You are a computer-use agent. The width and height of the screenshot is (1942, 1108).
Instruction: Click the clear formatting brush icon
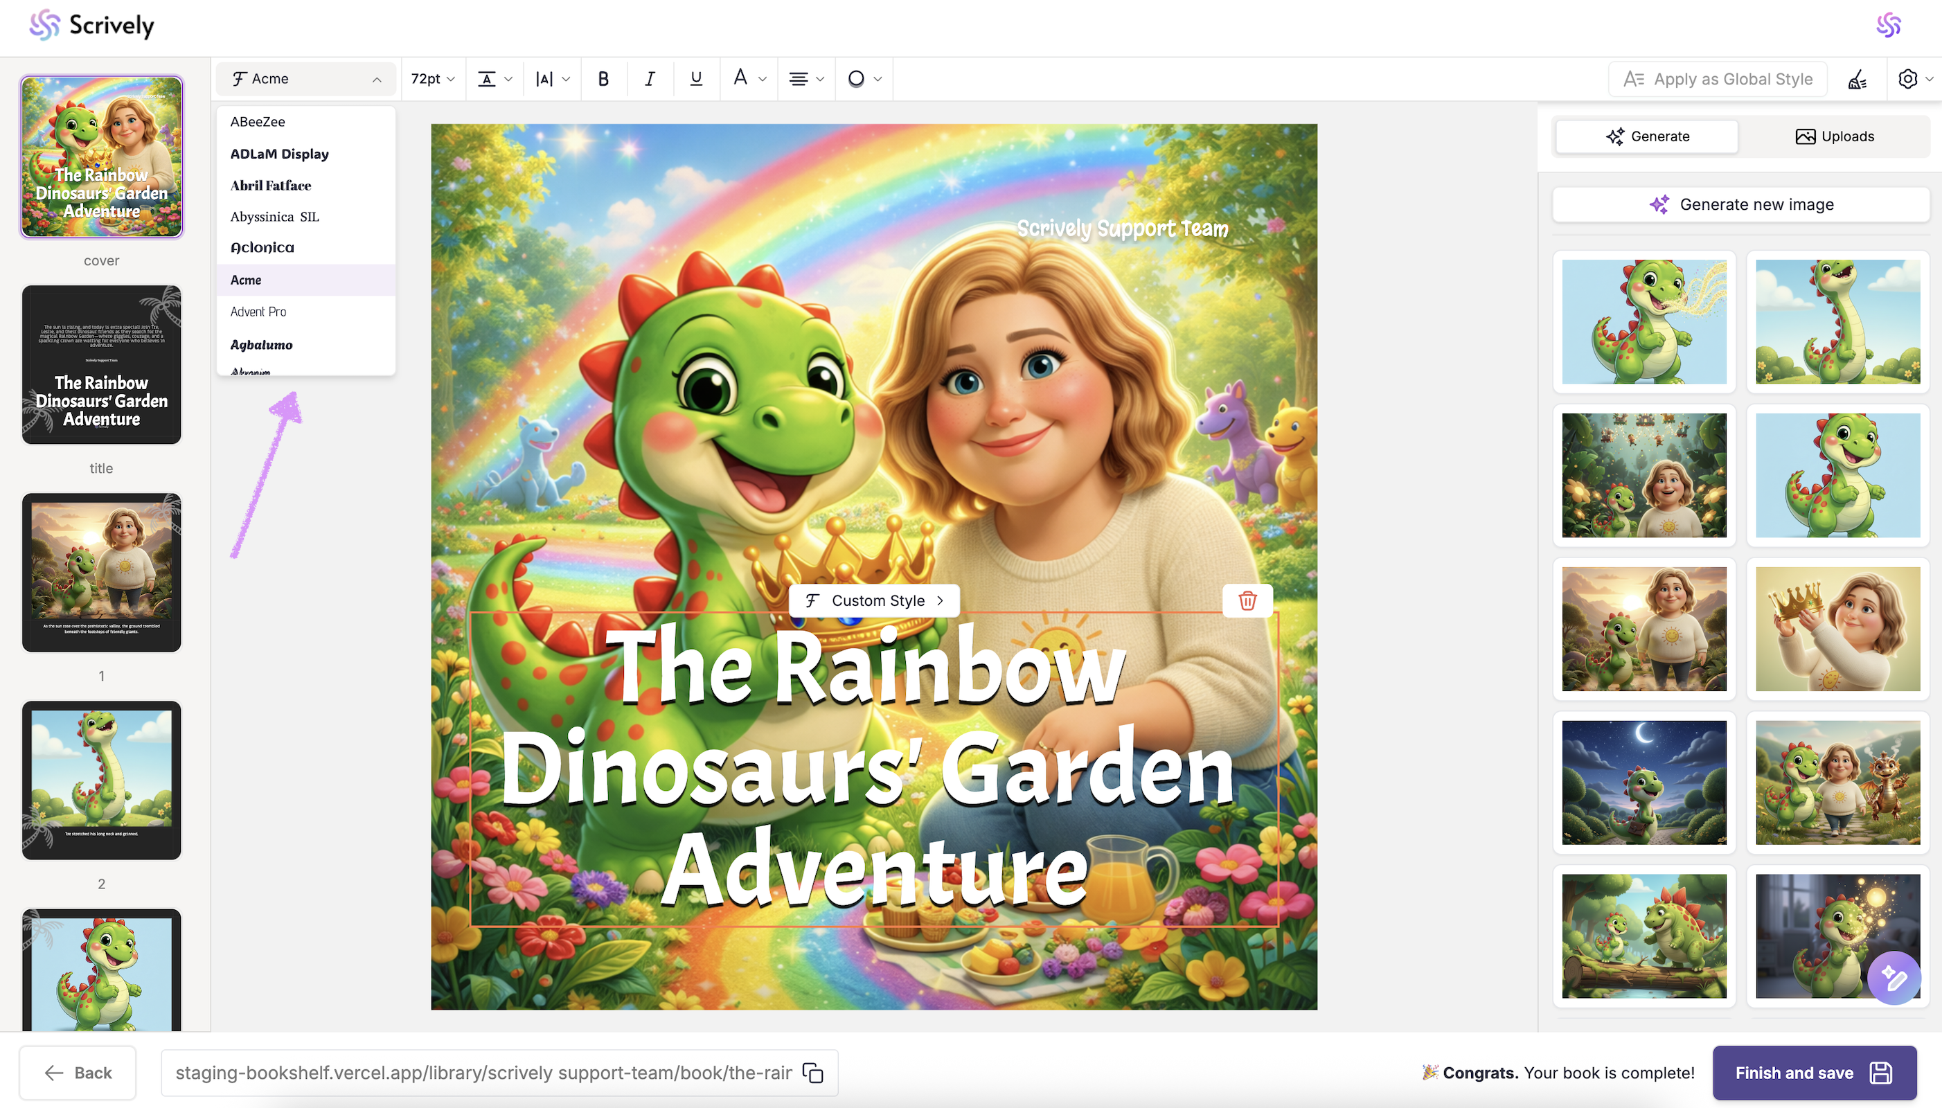tap(1858, 79)
